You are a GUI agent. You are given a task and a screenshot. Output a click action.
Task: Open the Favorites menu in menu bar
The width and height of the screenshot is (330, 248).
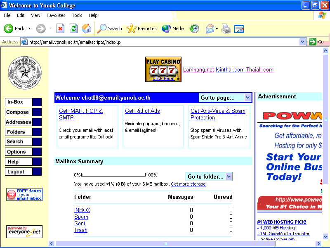[x=56, y=15]
